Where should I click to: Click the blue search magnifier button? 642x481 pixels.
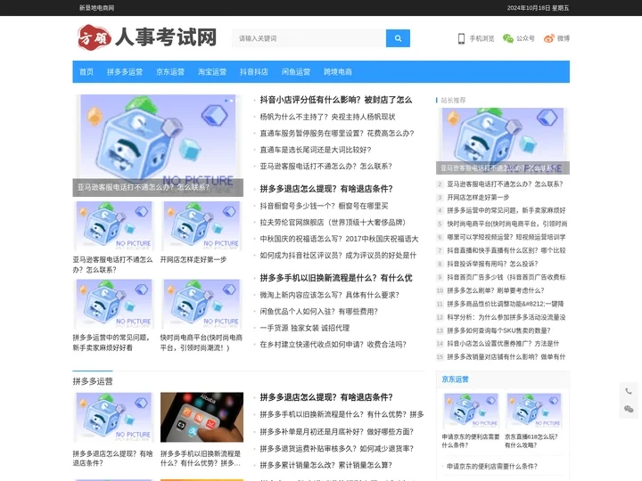pos(398,38)
